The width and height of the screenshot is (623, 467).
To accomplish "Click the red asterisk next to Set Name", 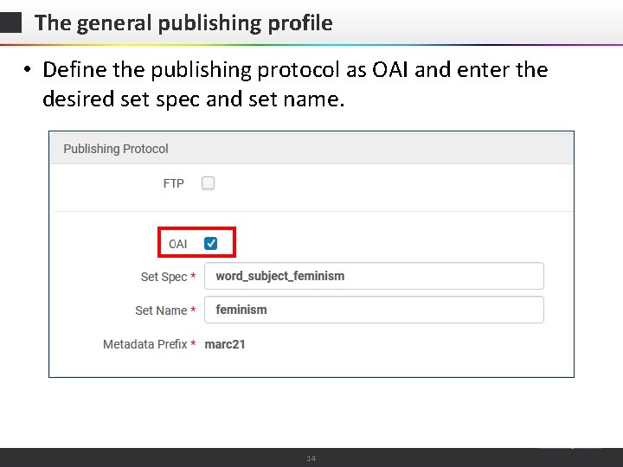I will point(193,309).
